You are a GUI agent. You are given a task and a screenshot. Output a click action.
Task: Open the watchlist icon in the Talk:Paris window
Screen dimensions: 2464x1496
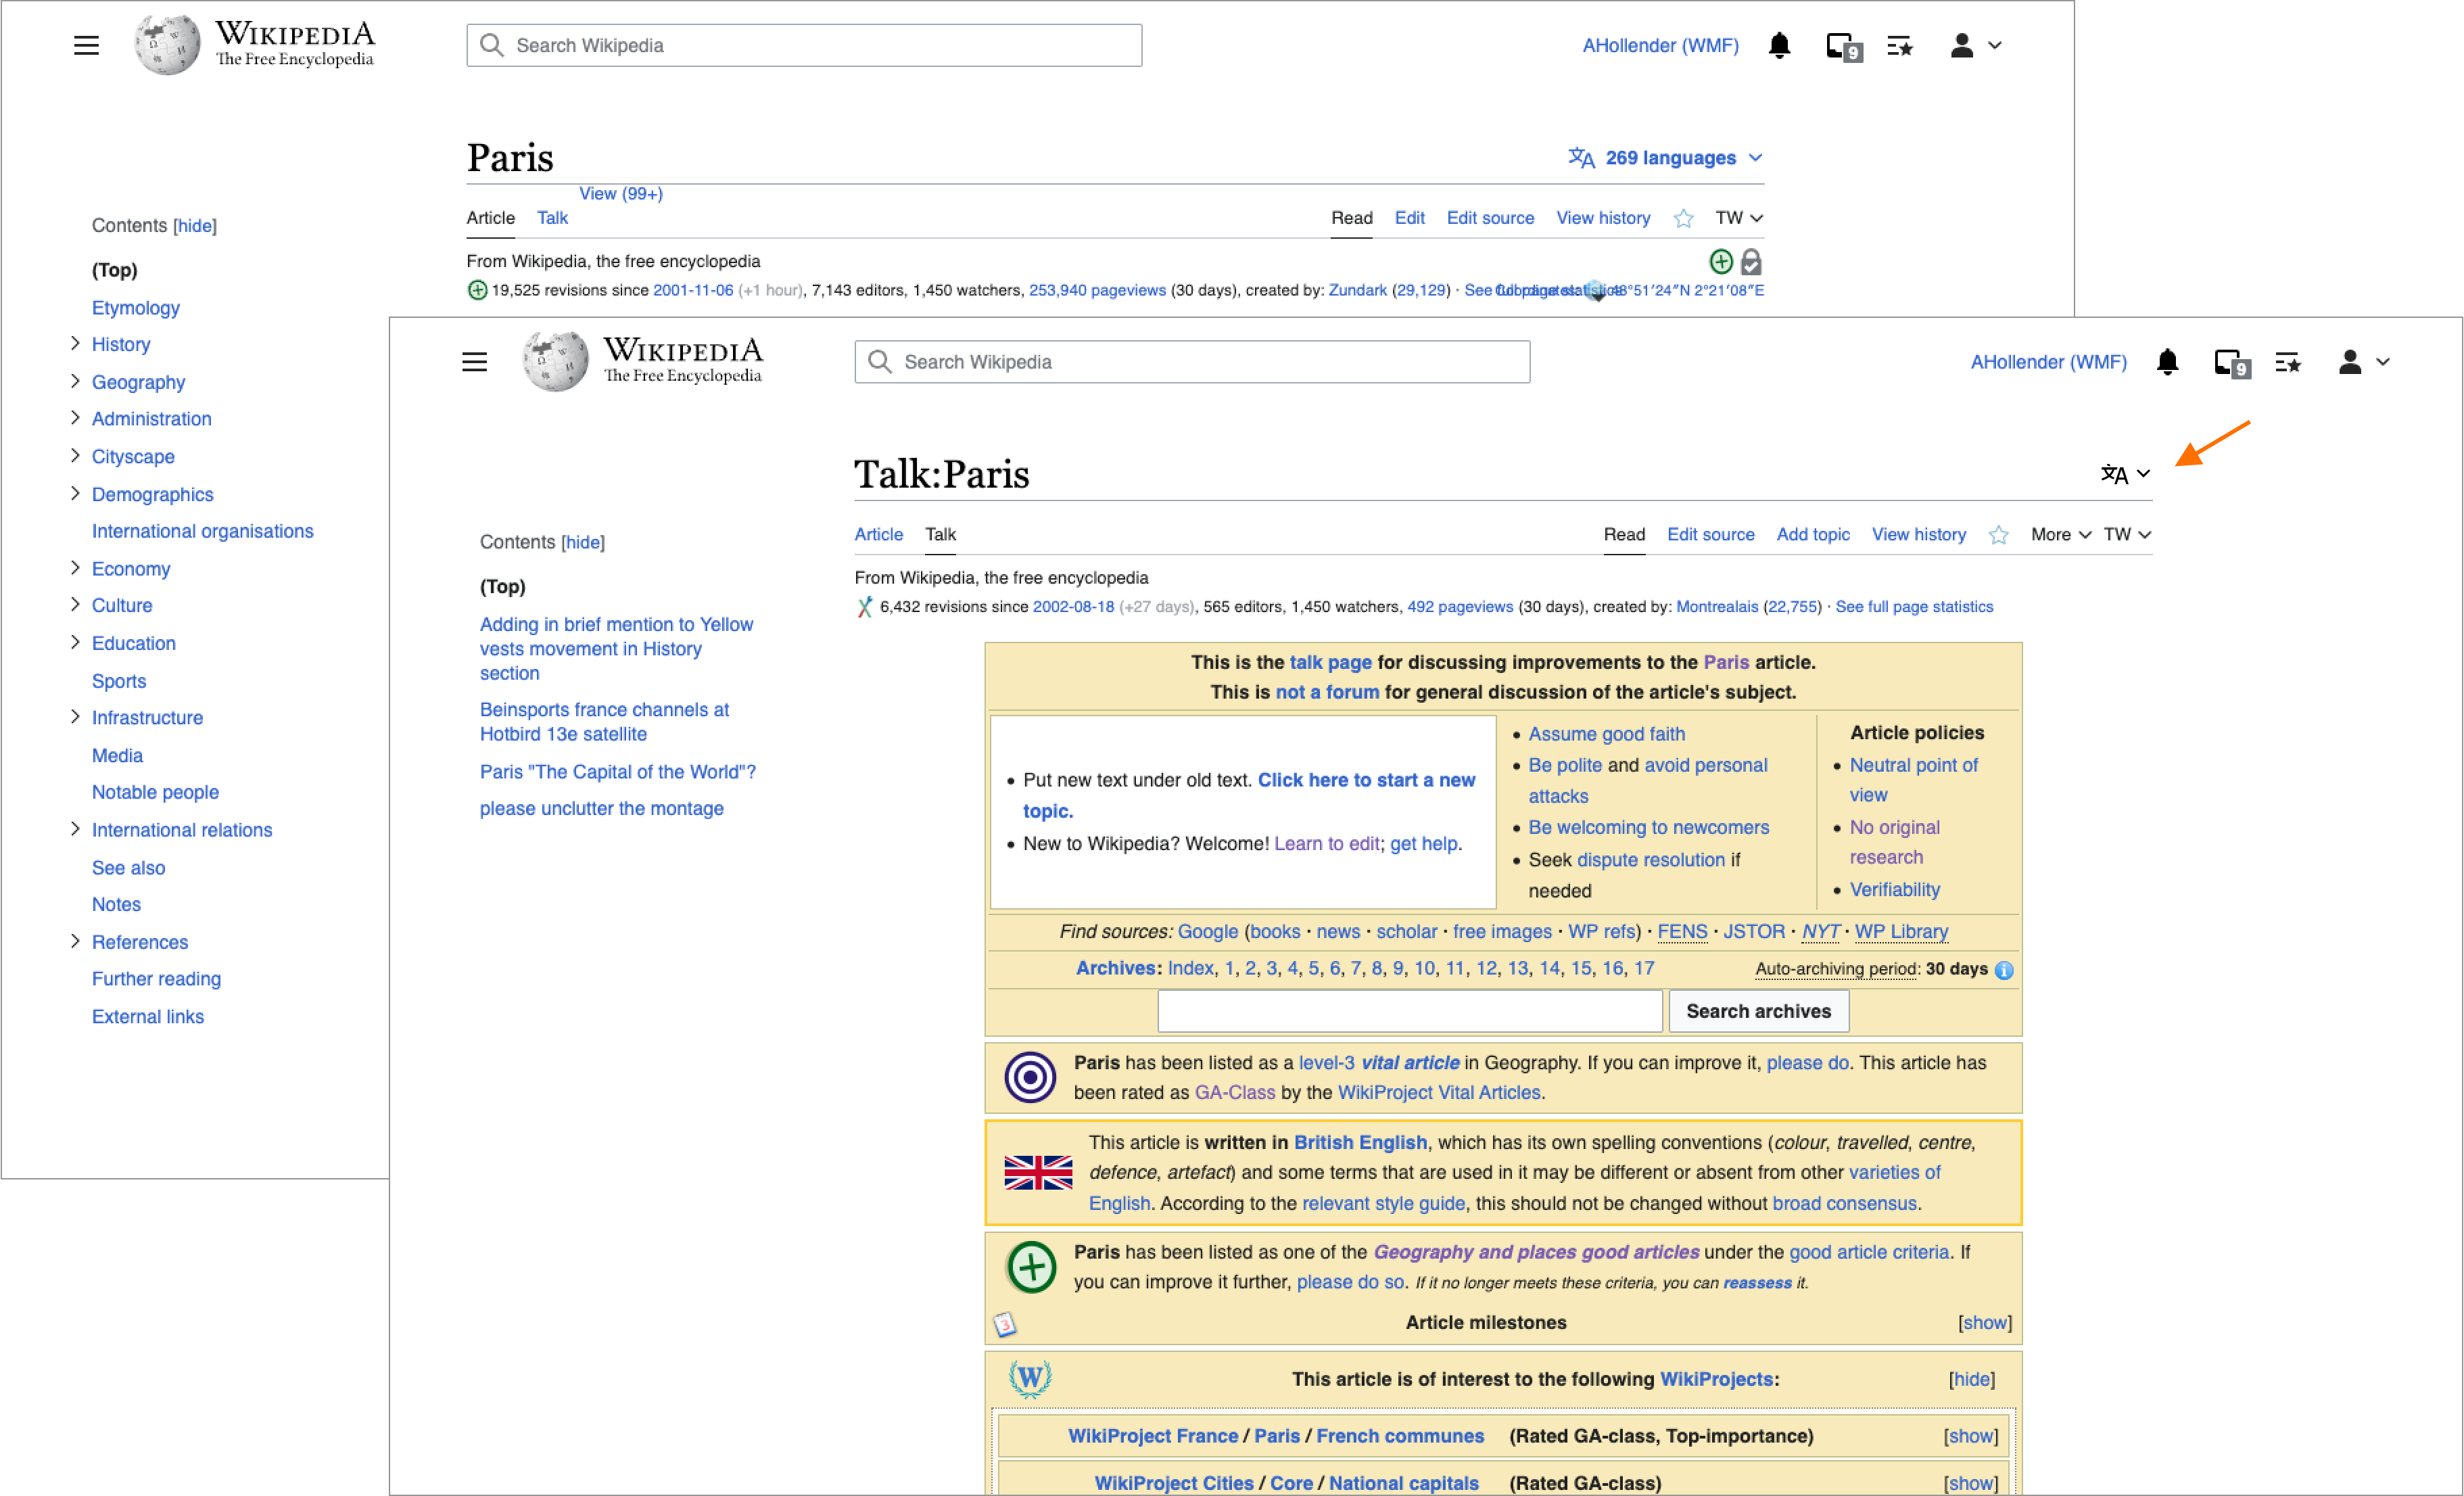[x=2288, y=362]
